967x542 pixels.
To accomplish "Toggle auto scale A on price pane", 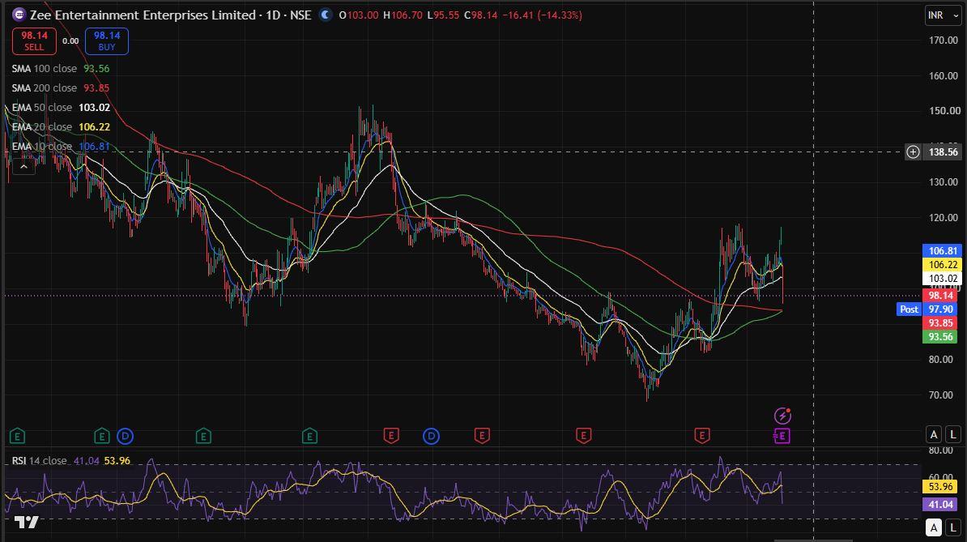I will click(934, 435).
